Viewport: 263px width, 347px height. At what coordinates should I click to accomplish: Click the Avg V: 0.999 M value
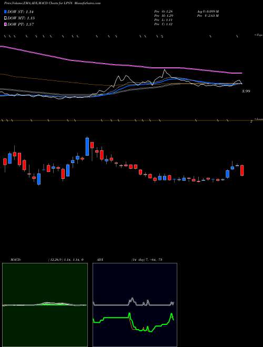[x=208, y=12]
